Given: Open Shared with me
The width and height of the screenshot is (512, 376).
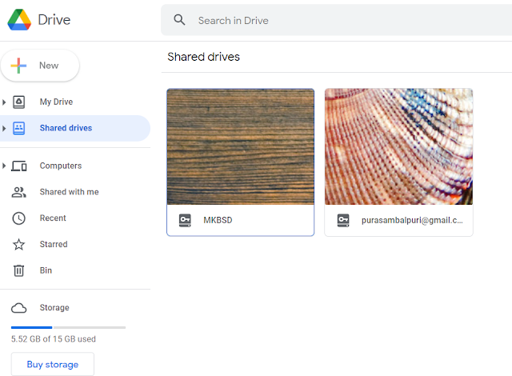Looking at the screenshot, I should (69, 192).
